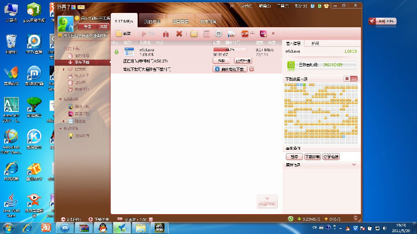The width and height of the screenshot is (417, 234).
Task: Click the green smiley user avatar
Action: pos(65,24)
